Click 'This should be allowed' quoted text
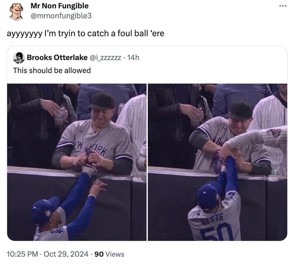 [51, 71]
